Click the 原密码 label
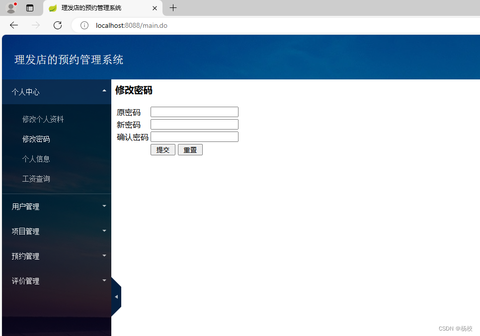The image size is (480, 336). (x=129, y=113)
